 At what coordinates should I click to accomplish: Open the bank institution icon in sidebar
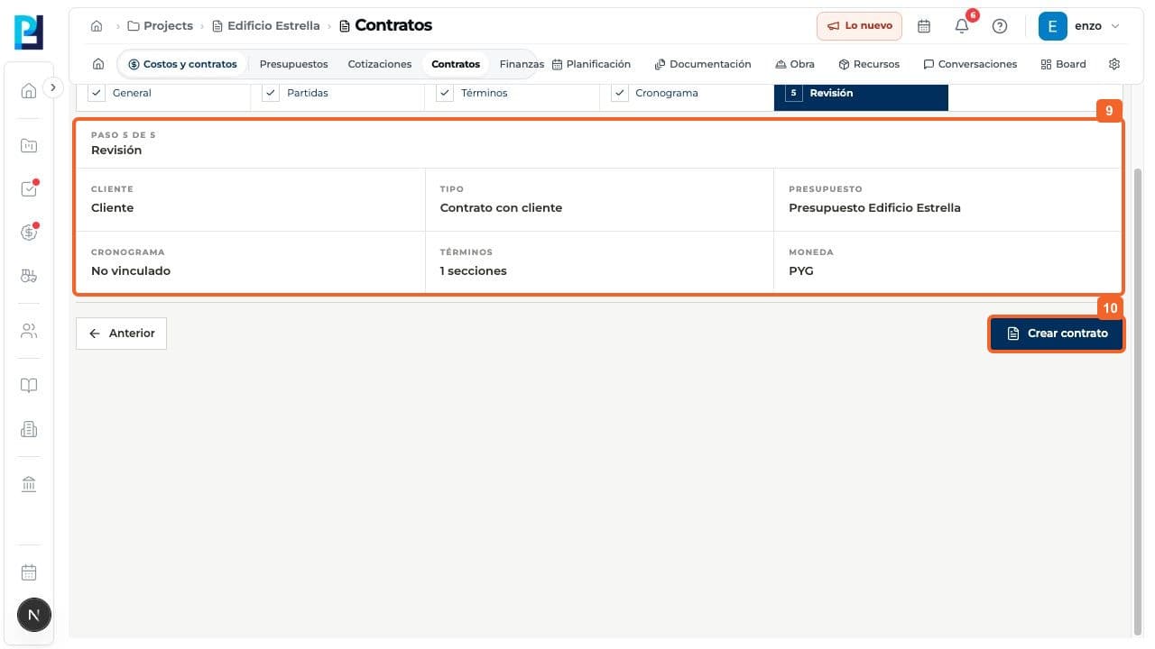[29, 485]
